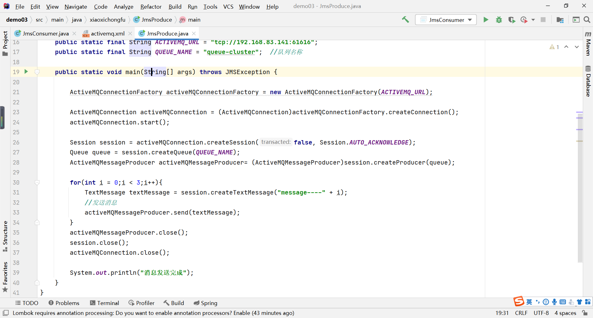Image resolution: width=593 pixels, height=318 pixels.
Task: Collapse main method fold marker at line 19
Action: tap(37, 72)
